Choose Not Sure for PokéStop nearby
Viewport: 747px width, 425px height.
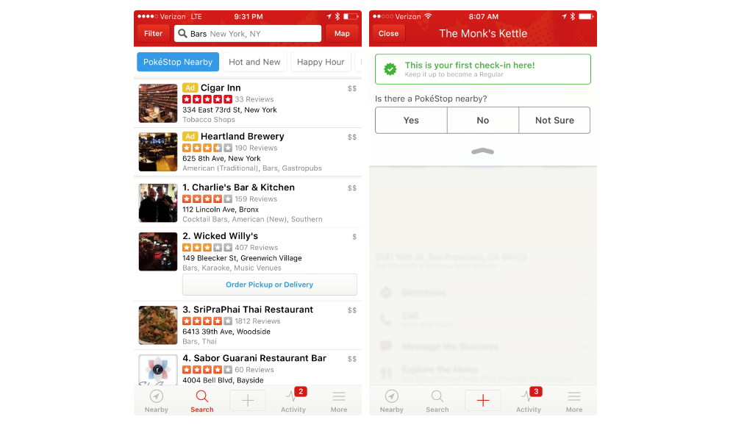554,121
